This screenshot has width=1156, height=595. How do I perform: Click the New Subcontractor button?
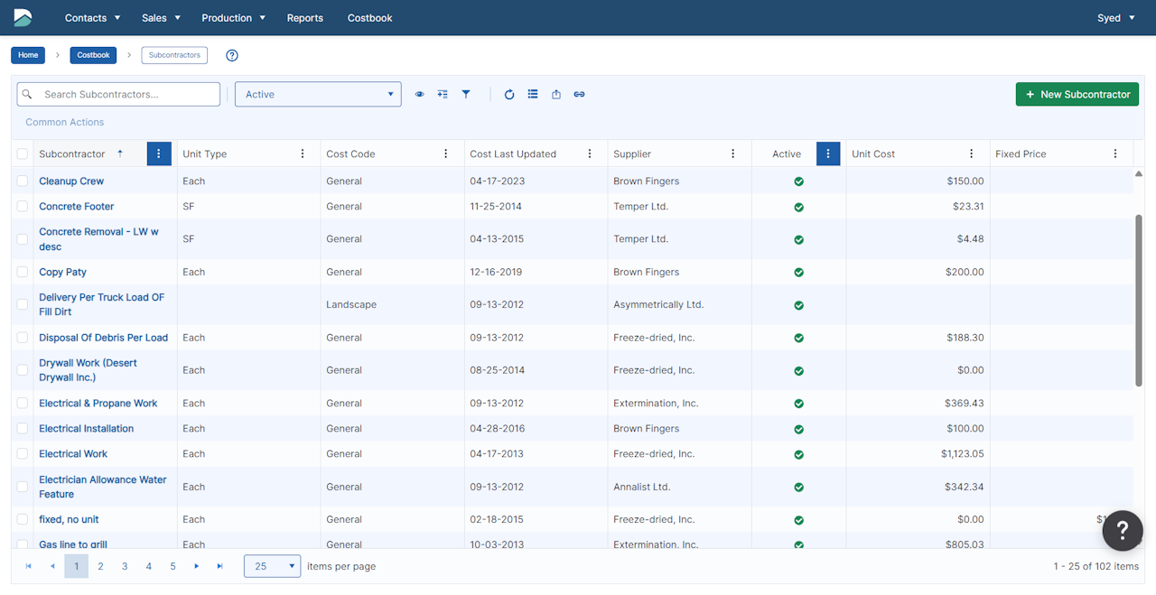tap(1077, 94)
